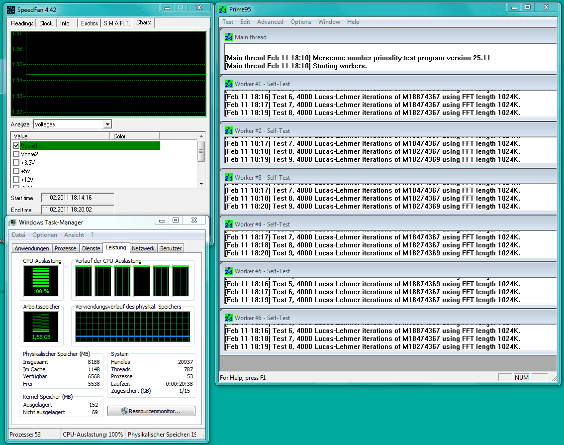This screenshot has width=564, height=445.
Task: Tick the +12V voltage checkbox
Action: 16,180
